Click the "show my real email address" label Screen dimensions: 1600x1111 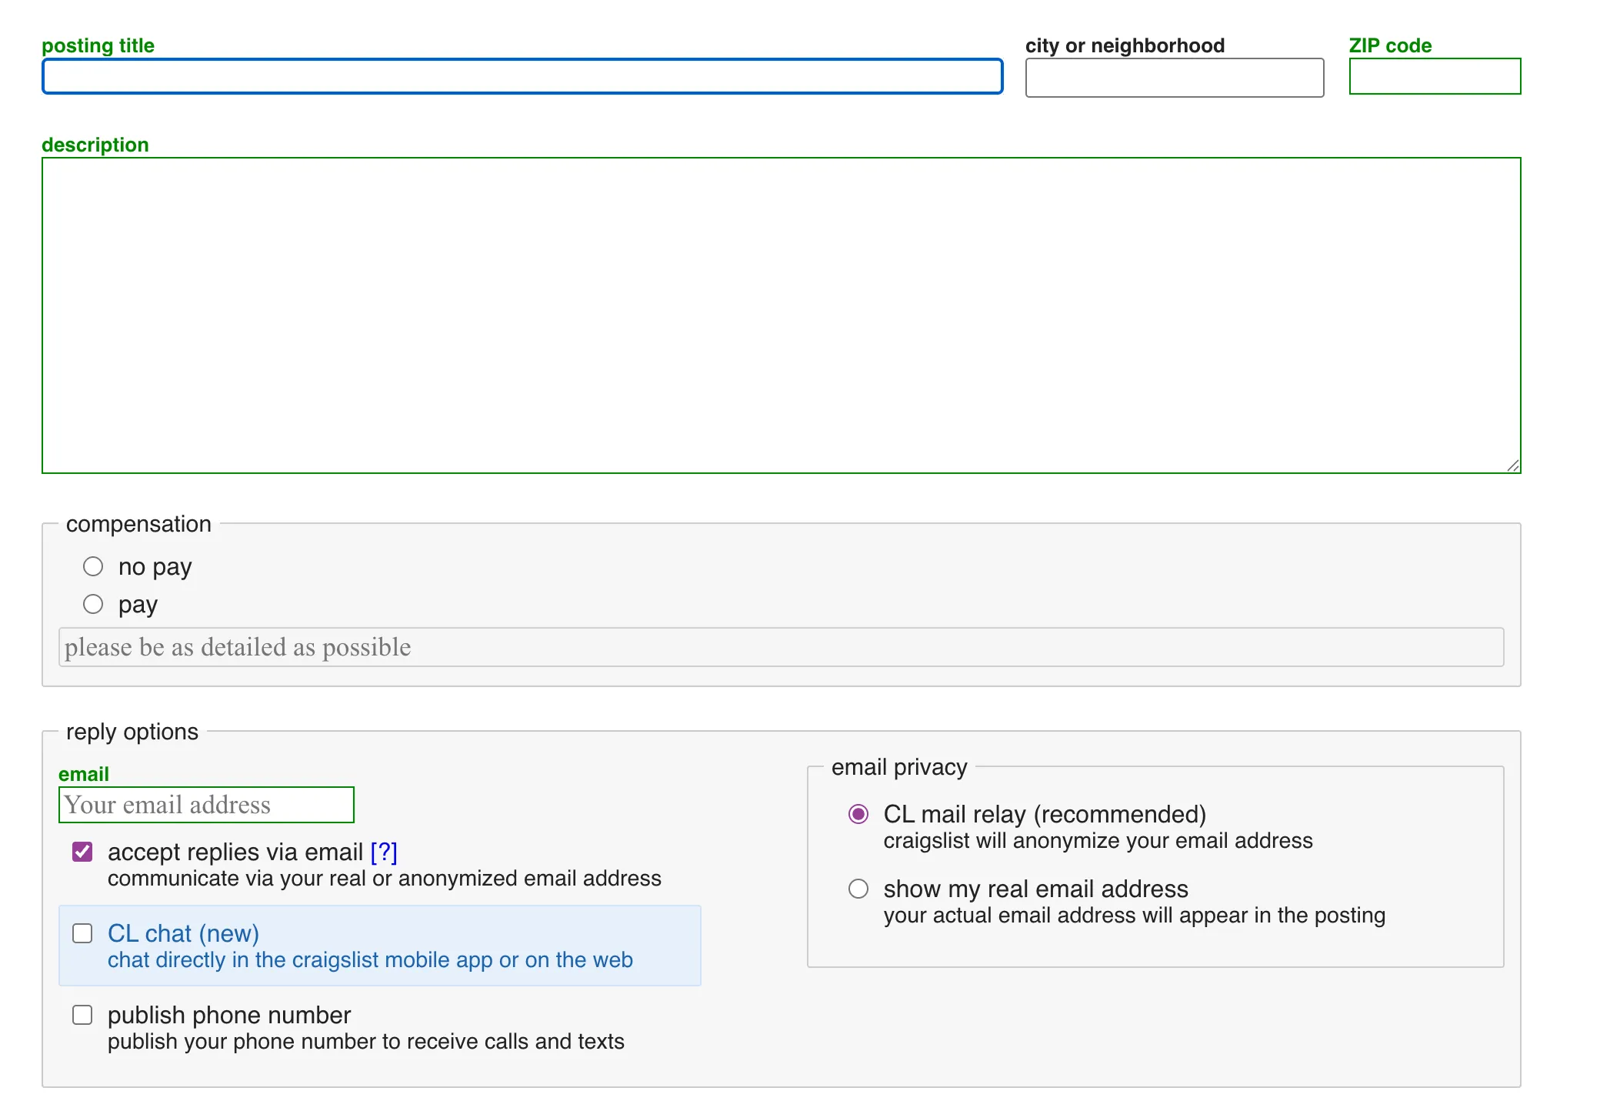point(1035,889)
